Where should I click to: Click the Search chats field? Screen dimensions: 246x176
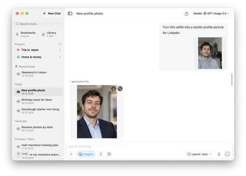(38, 24)
